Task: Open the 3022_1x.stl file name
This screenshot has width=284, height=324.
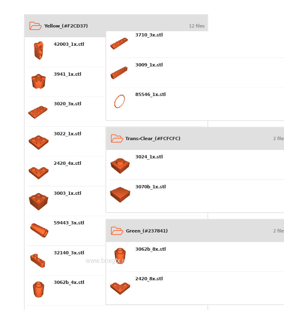Action: pyautogui.click(x=67, y=134)
